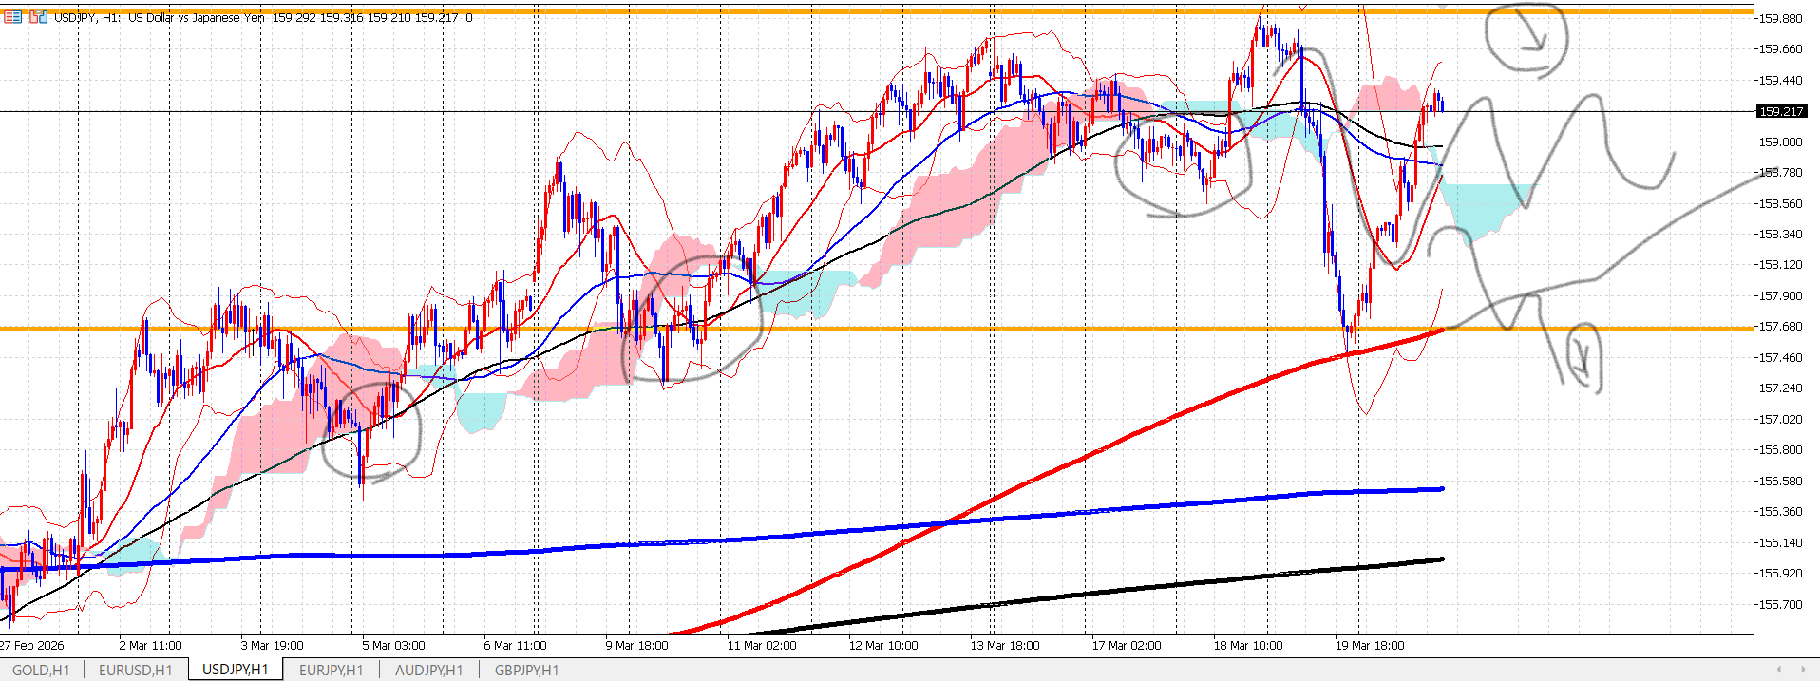Screen dimensions: 1820x681
Task: Click the 159.880 price scale label
Action: click(x=1780, y=18)
